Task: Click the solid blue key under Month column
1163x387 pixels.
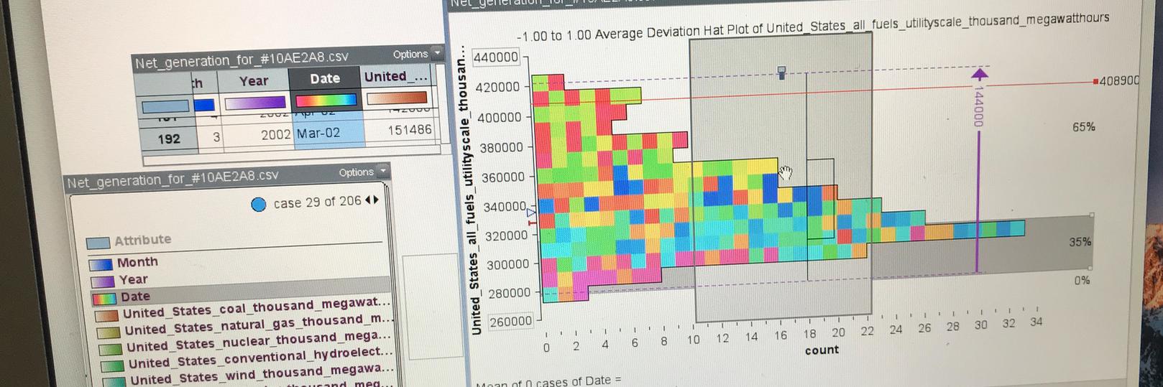Action: coord(204,105)
